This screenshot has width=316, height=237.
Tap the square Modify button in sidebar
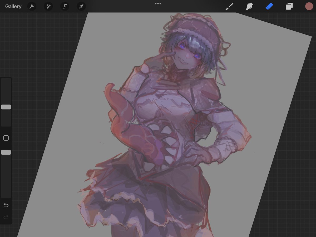click(x=6, y=138)
